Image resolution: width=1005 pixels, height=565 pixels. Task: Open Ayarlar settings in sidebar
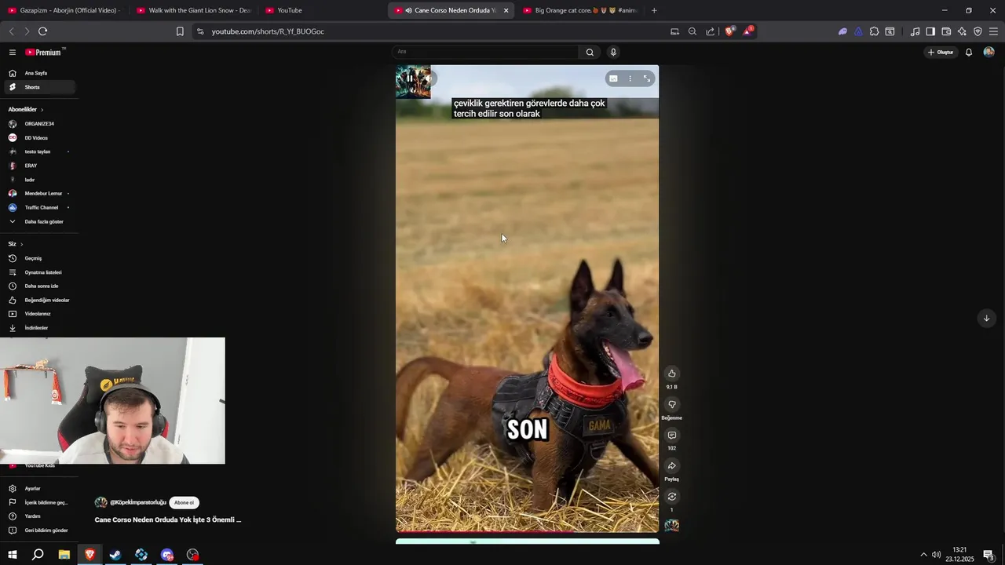pos(41,488)
